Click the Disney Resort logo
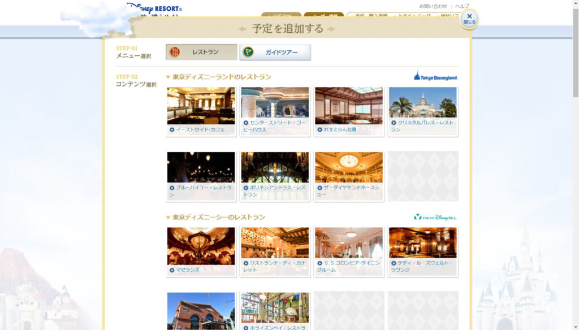579x330 pixels. pyautogui.click(x=154, y=9)
